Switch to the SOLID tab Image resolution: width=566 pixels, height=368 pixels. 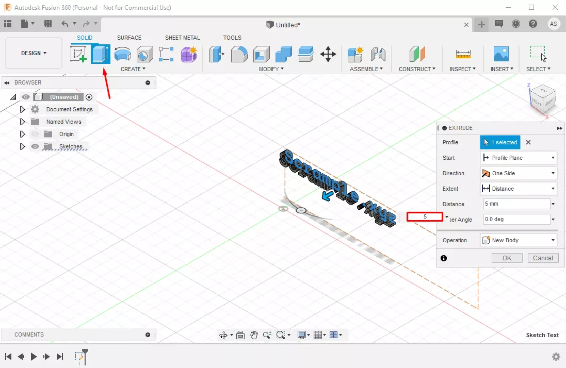[85, 38]
